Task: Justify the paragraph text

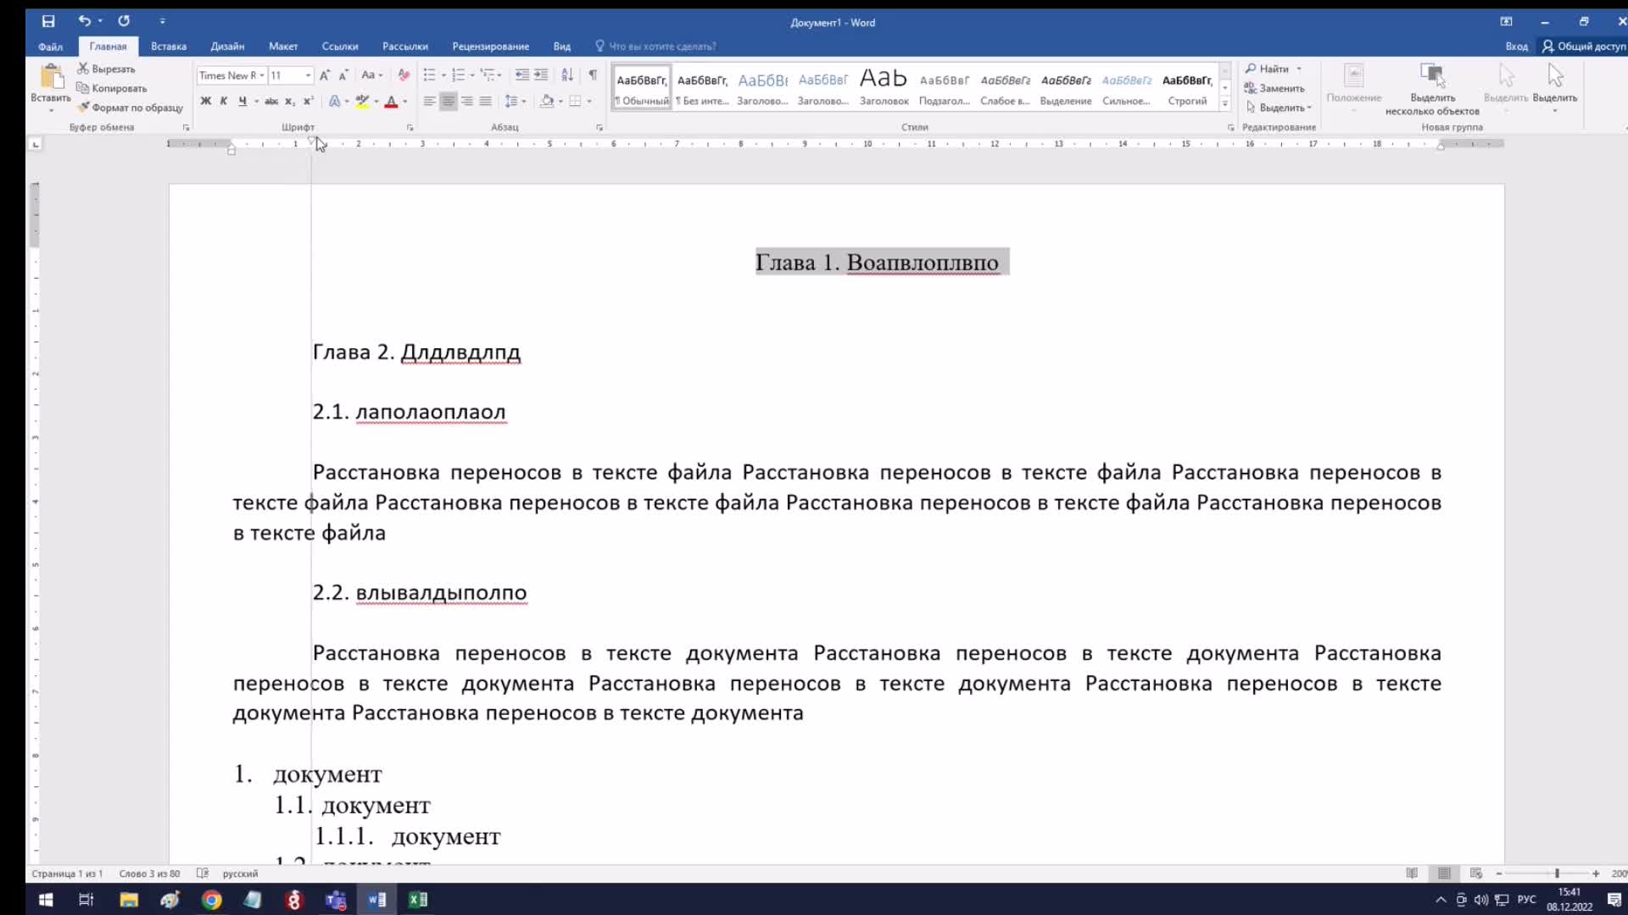Action: coord(485,101)
